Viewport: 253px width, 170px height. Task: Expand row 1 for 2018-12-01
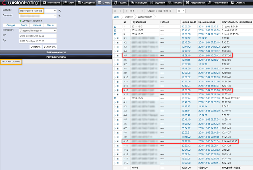[115, 27]
